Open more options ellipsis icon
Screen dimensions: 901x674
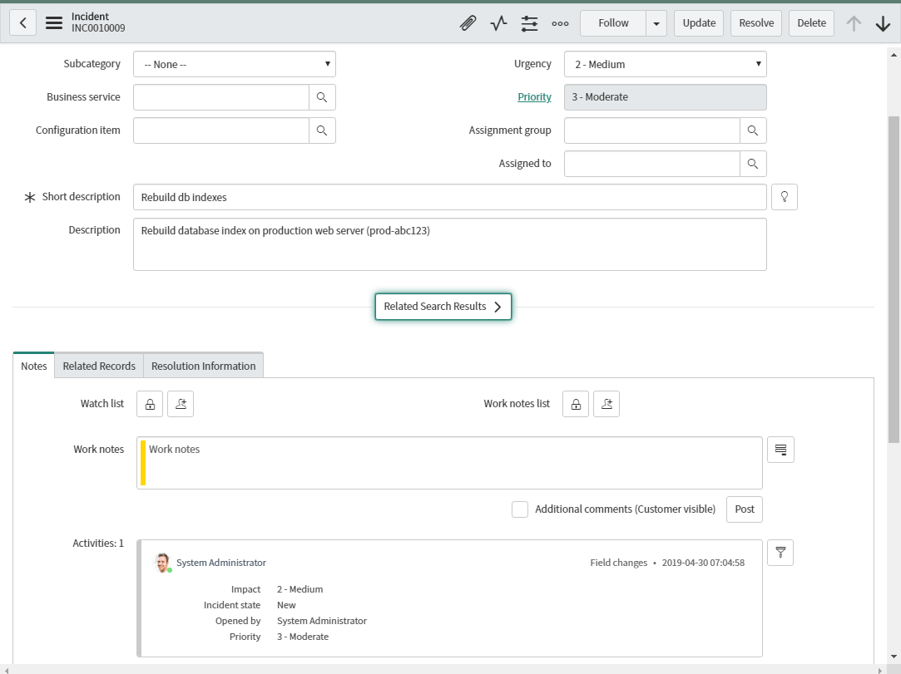560,23
